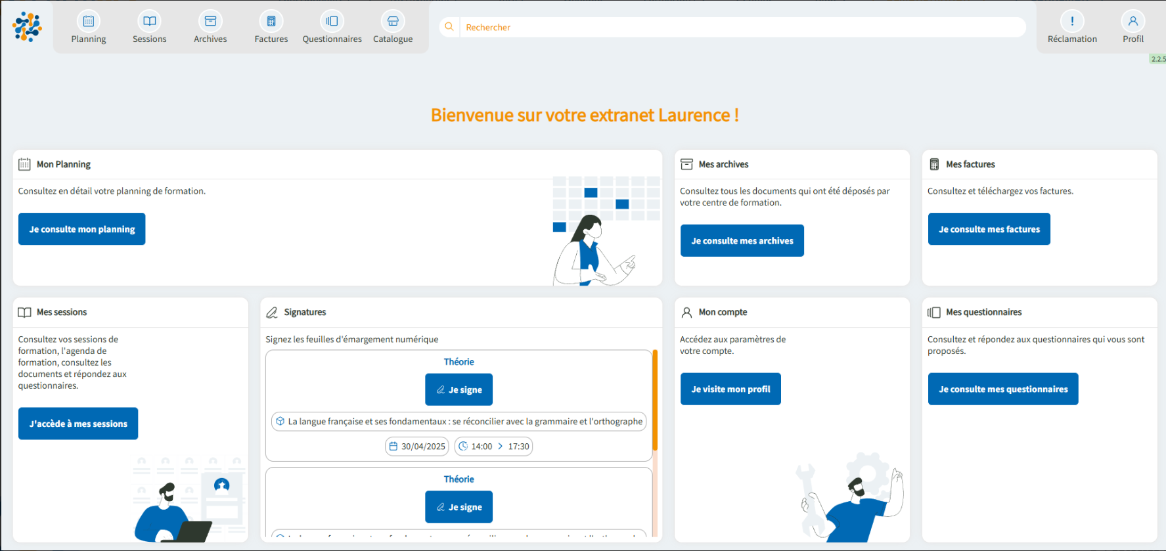
Task: Click the colorful logo in top-left
Action: click(27, 27)
